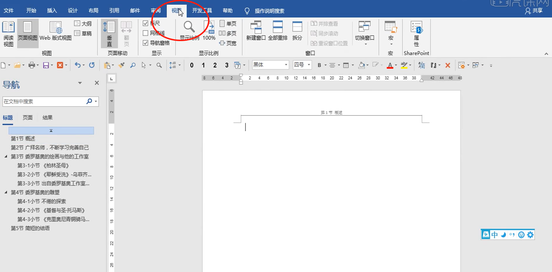This screenshot has height=272, width=552.
Task: Click the undo arrow icon
Action: [x=77, y=65]
